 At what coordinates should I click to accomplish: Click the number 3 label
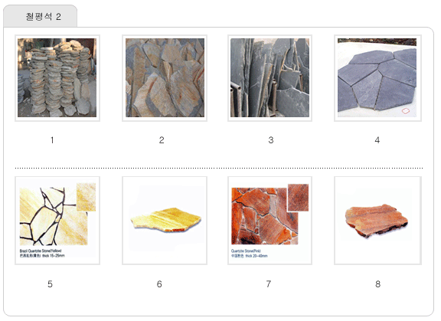(x=271, y=140)
